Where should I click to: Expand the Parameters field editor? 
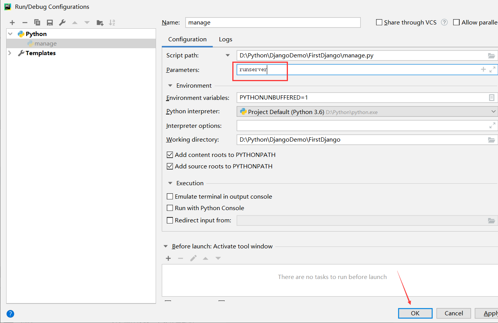493,69
